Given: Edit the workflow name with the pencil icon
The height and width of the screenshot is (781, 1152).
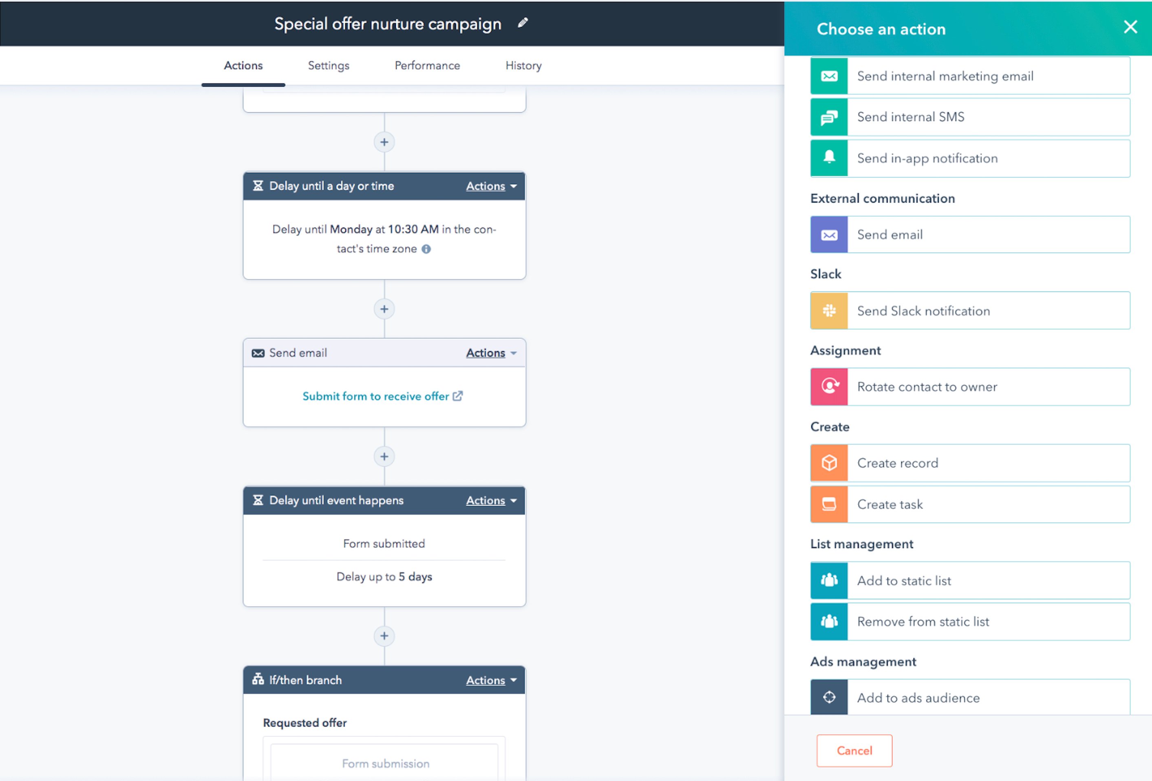Looking at the screenshot, I should click(523, 23).
